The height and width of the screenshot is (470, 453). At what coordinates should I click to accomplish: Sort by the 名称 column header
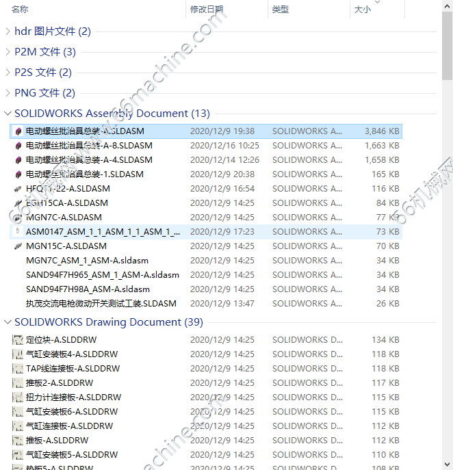[20, 10]
